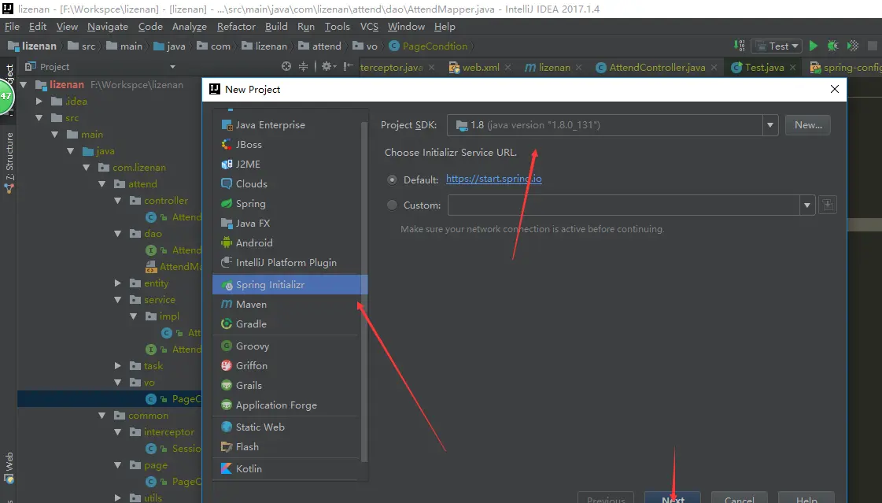
Task: Select Kotlin project type
Action: click(x=290, y=468)
